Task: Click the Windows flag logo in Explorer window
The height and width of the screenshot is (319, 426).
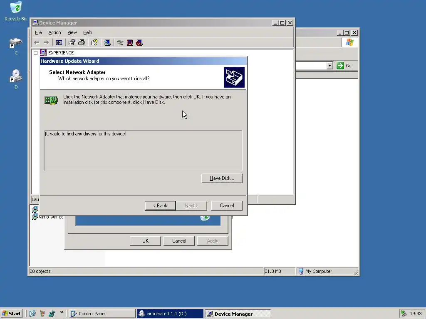Action: [x=349, y=42]
